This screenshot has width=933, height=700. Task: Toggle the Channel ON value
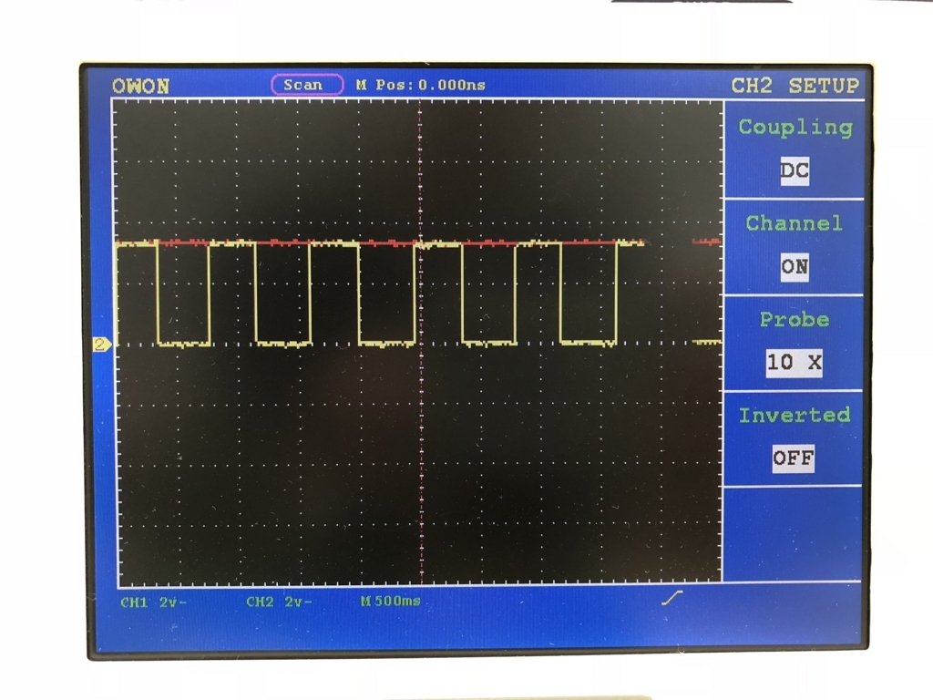[795, 267]
